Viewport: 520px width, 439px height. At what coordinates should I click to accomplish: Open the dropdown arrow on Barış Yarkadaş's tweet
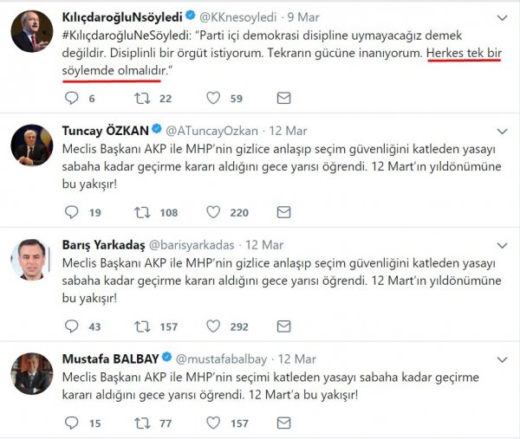pos(503,246)
